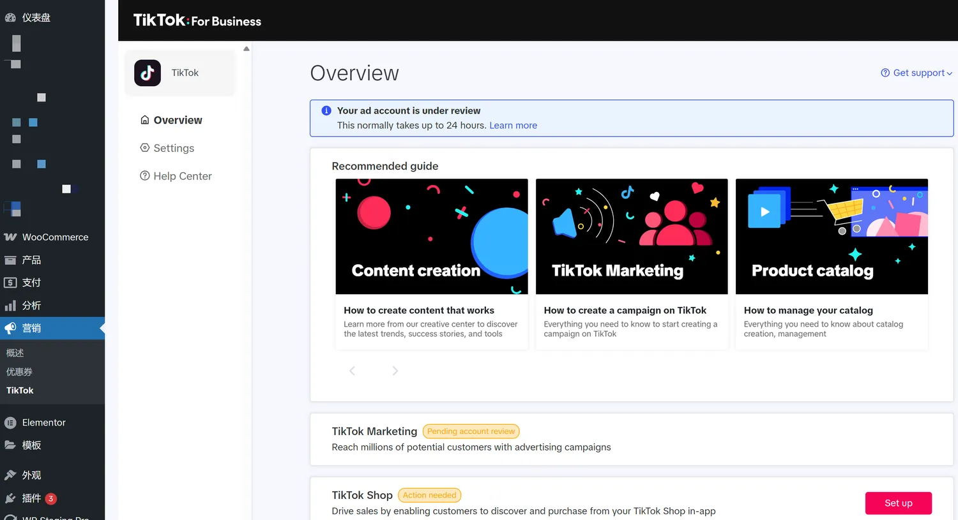Click the scroll-up arrow of side panel
The height and width of the screenshot is (520, 958).
click(x=247, y=48)
